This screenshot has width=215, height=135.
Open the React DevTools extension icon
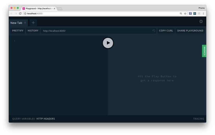[x=195, y=14]
